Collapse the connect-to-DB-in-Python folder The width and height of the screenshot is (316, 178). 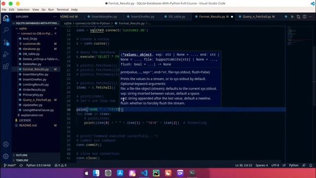pos(36,34)
